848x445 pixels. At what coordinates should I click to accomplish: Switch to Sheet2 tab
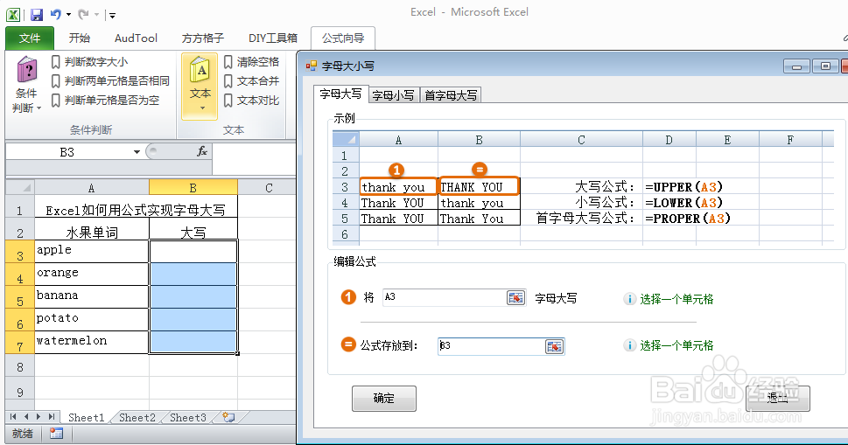pos(137,417)
